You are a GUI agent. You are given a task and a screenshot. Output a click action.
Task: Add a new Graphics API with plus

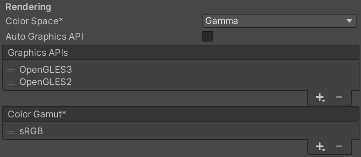click(319, 97)
